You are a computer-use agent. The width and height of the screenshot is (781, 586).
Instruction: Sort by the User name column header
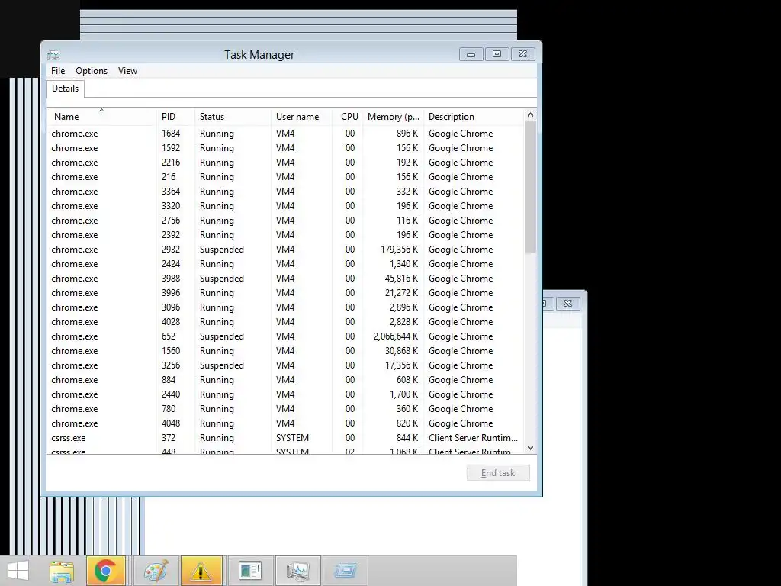pos(302,117)
